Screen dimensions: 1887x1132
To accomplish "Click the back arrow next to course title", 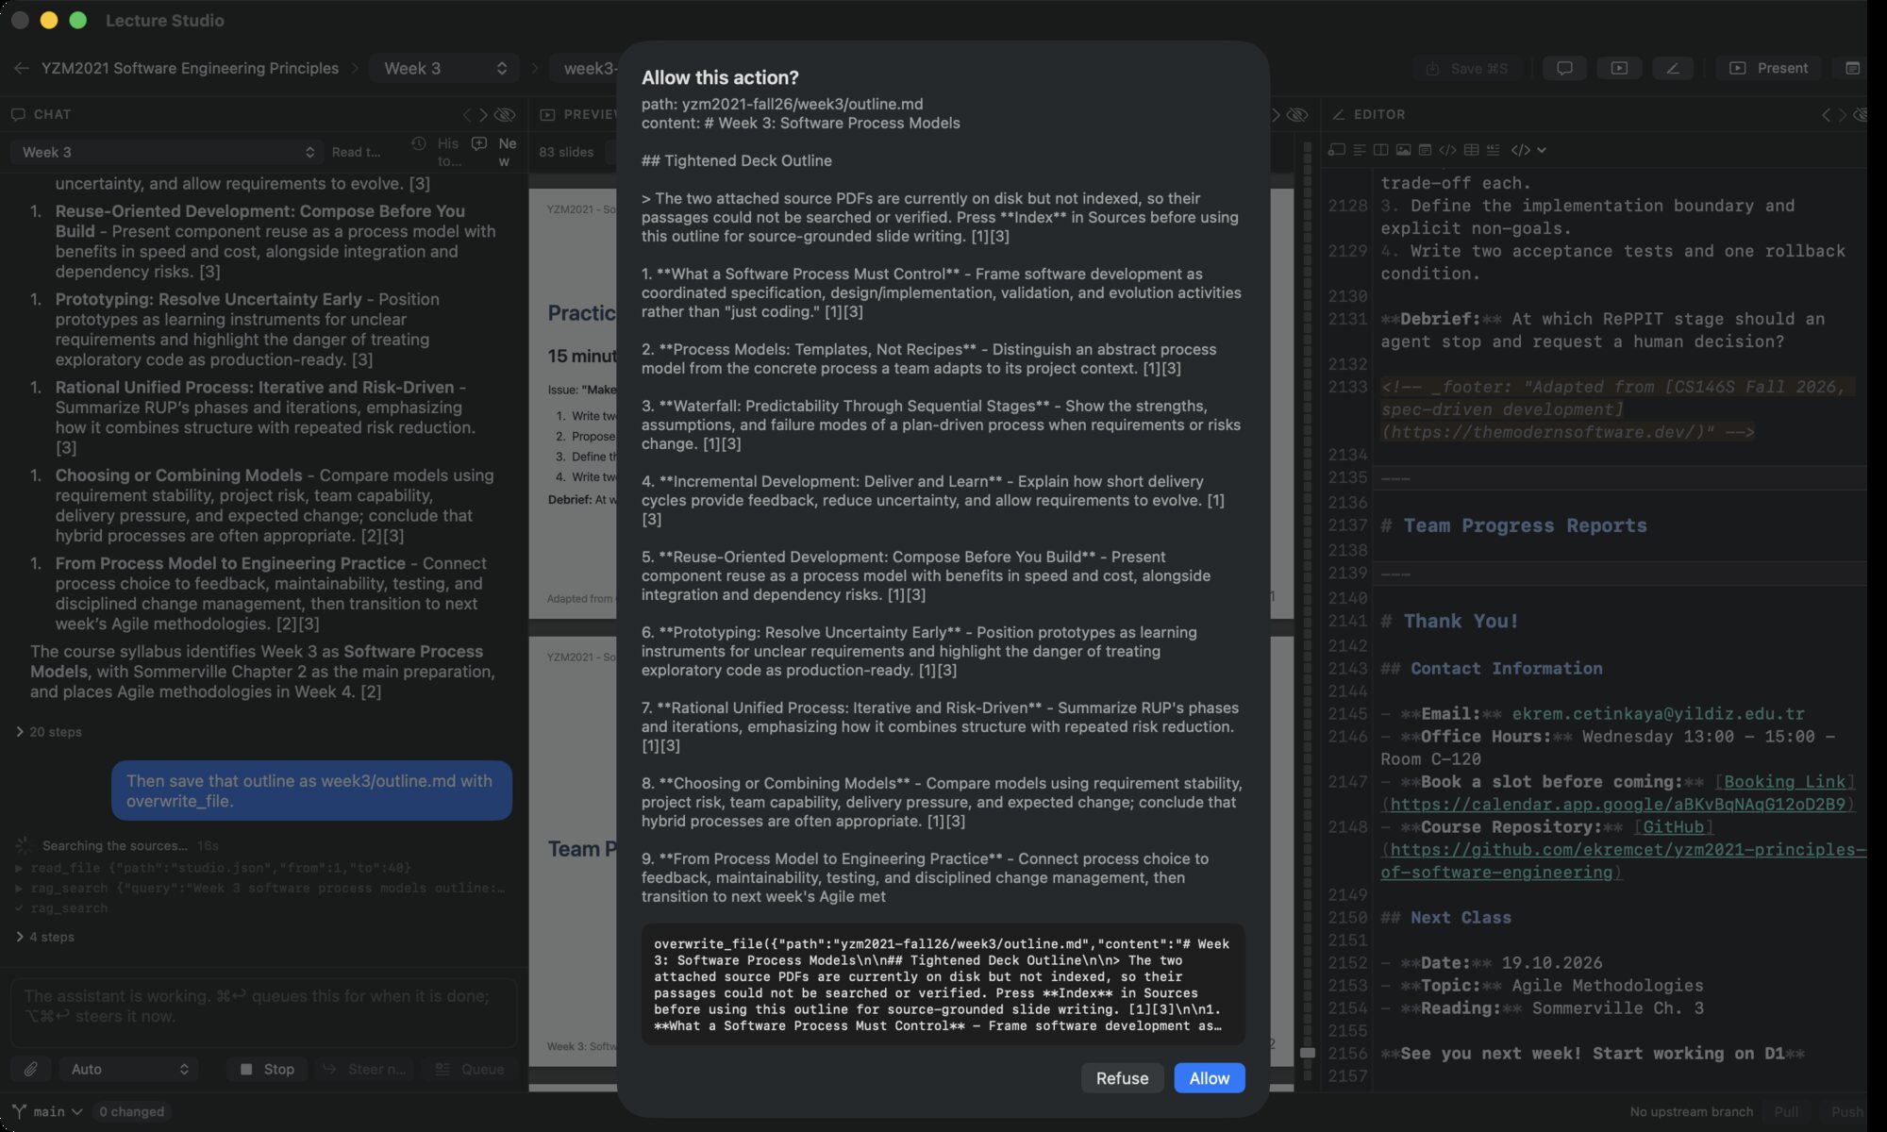I will (22, 68).
